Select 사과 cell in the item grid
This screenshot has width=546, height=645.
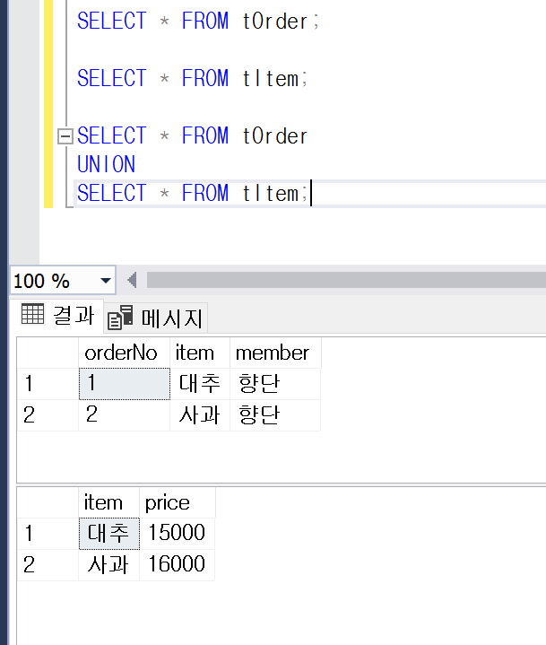pyautogui.click(x=109, y=565)
